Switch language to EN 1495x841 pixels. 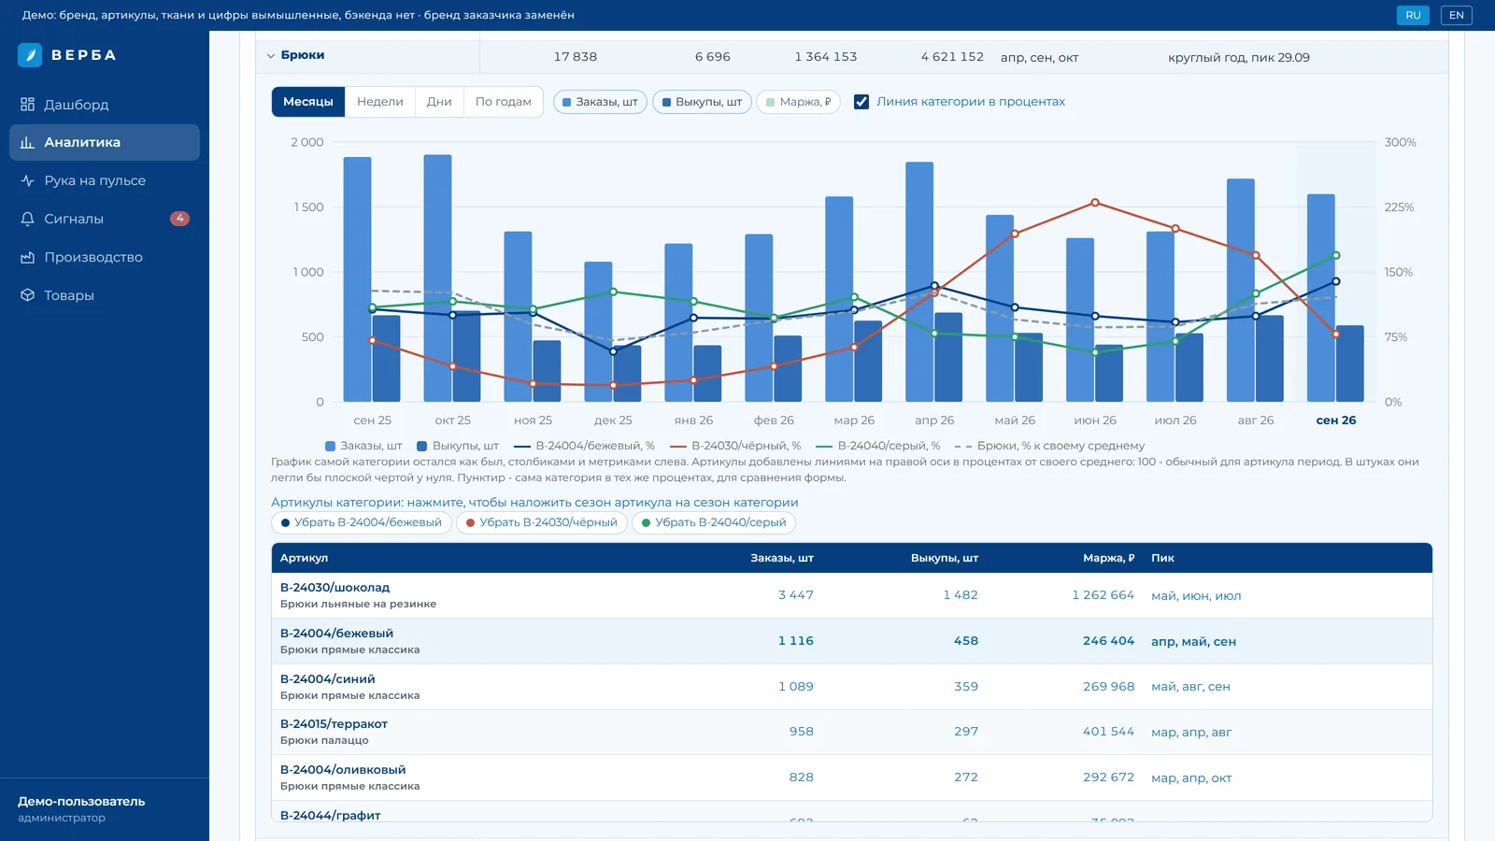1456,15
